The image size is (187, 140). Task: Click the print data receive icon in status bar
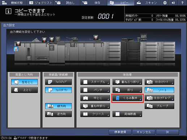coord(15,138)
